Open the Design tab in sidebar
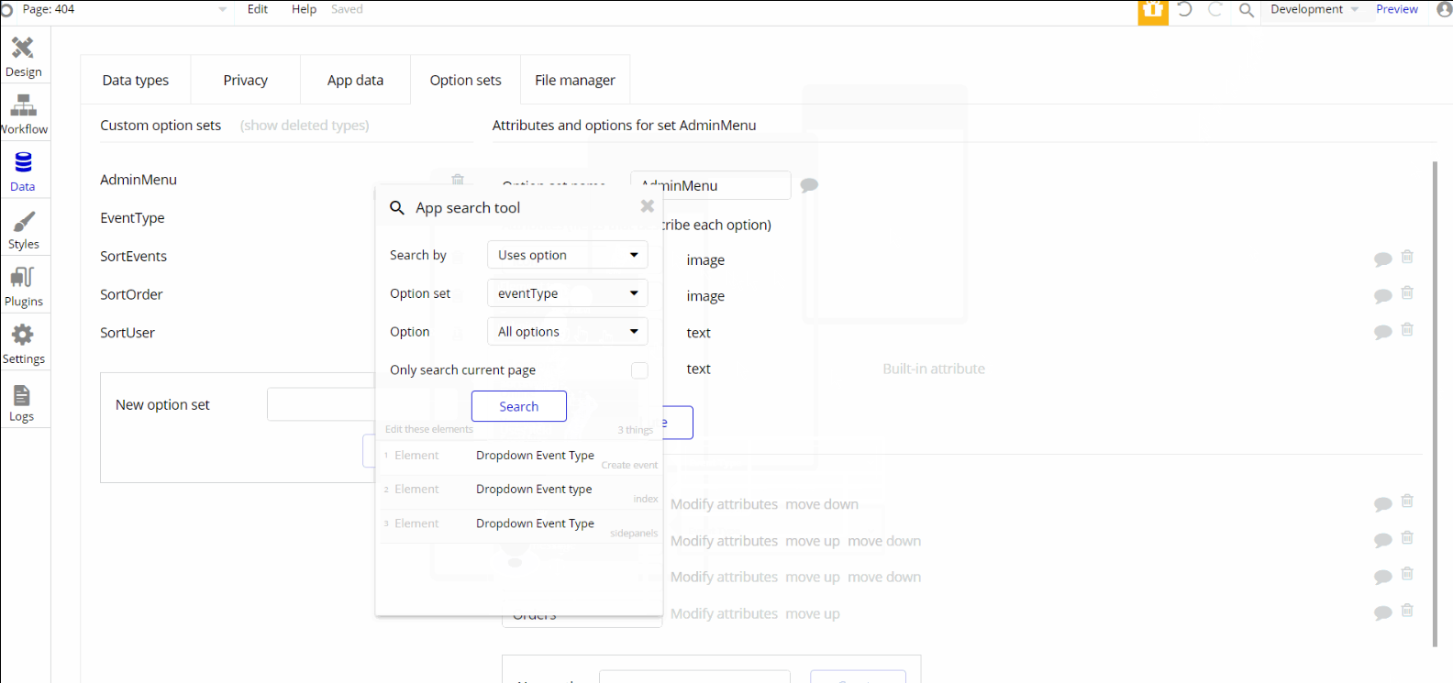1453x683 pixels. pyautogui.click(x=24, y=57)
